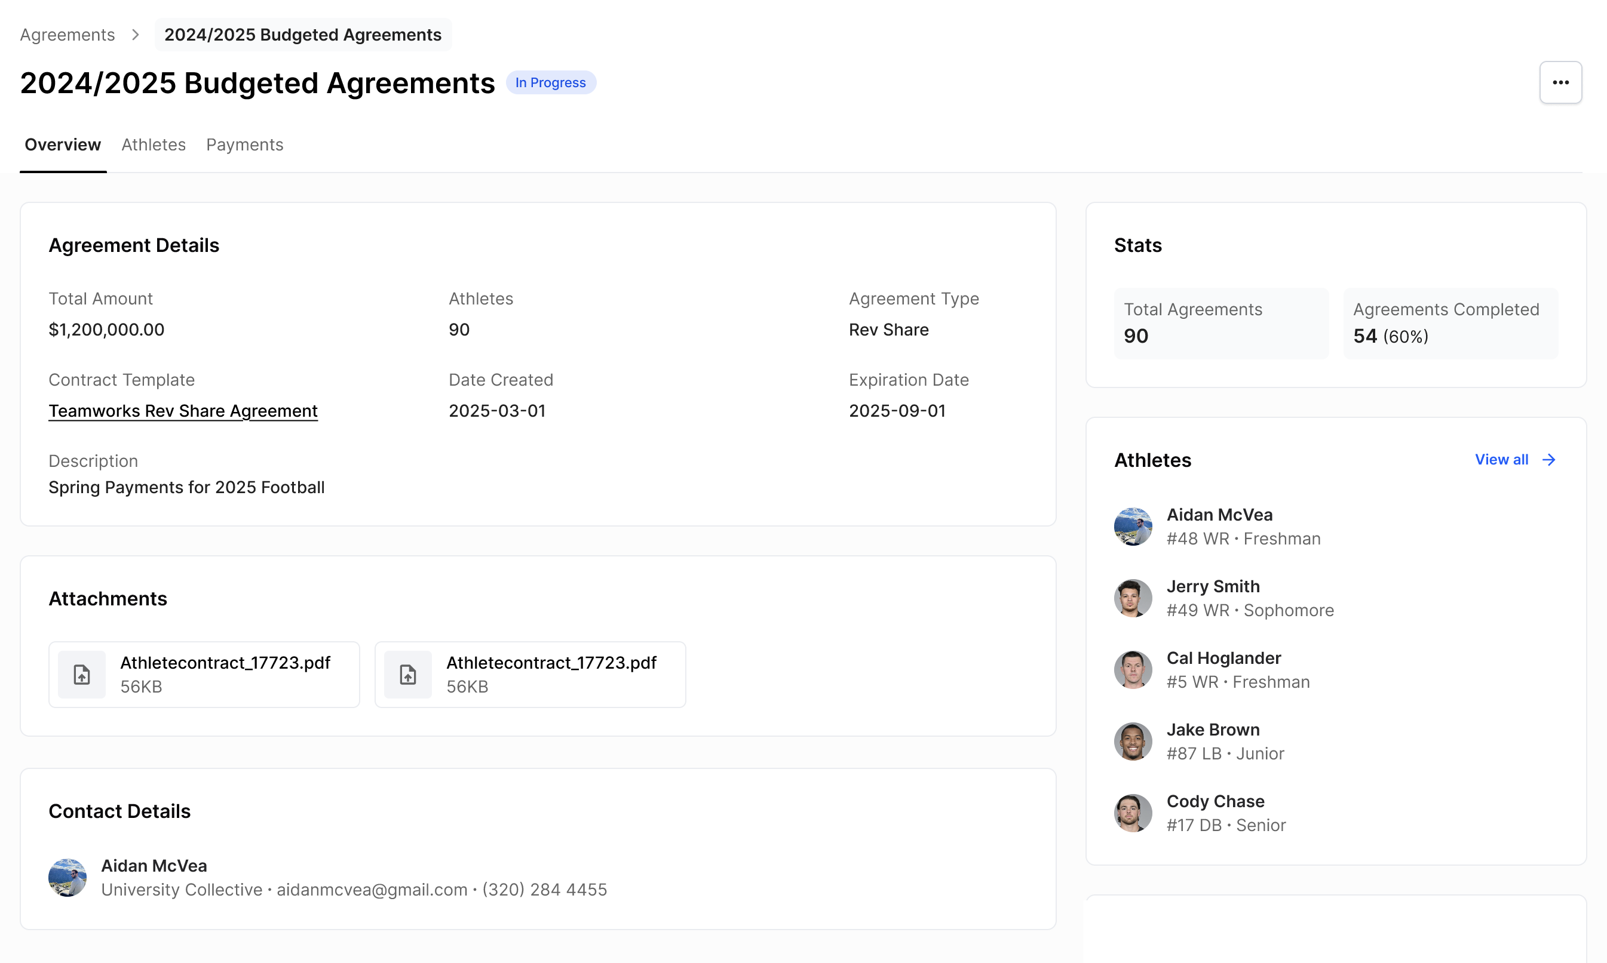The image size is (1607, 963).
Task: Click the first attachment's file upload icon
Action: [82, 674]
